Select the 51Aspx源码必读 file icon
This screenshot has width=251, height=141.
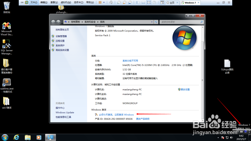[x=227, y=66]
